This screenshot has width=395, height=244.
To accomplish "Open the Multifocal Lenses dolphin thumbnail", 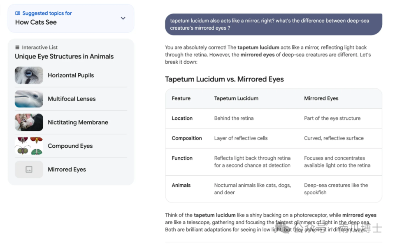I will click(29, 99).
